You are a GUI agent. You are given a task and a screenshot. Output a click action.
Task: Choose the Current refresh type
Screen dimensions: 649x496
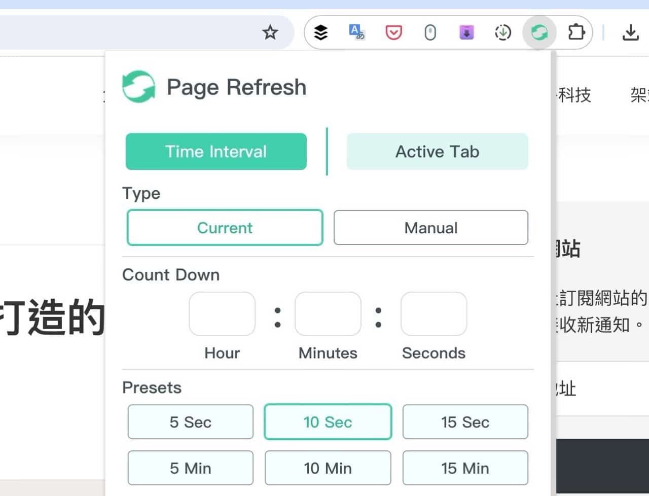(x=225, y=228)
